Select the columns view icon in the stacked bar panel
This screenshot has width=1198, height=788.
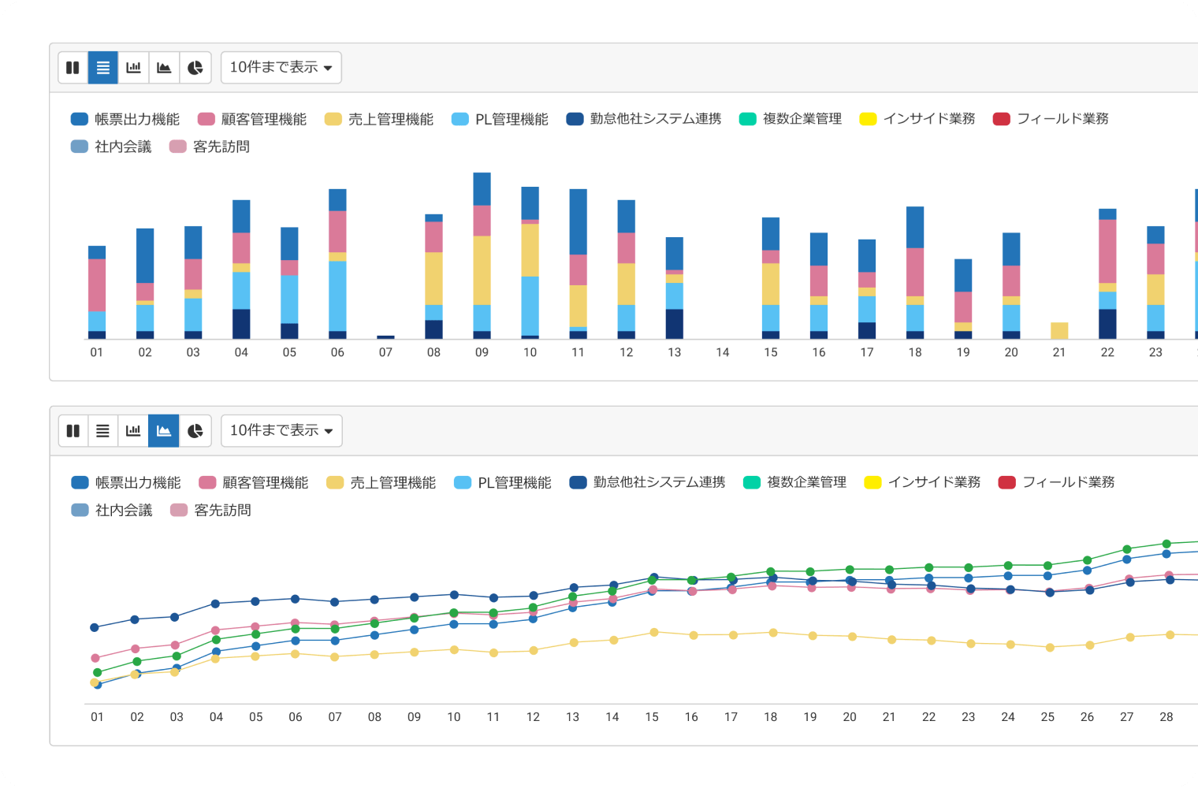73,68
